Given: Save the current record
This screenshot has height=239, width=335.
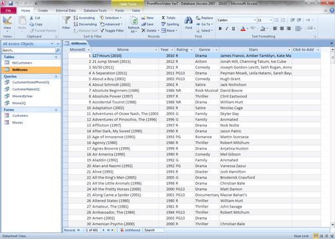Looking at the screenshot, I should pyautogui.click(x=148, y=24).
